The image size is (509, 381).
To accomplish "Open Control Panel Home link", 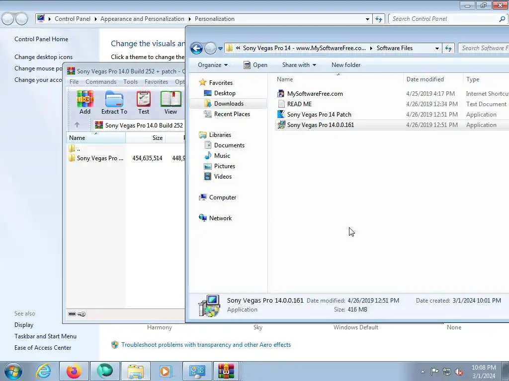I will point(41,39).
